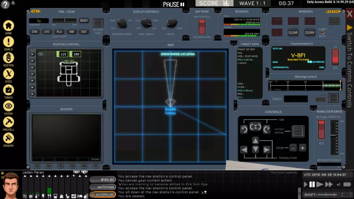Image resolution: width=354 pixels, height=199 pixels.
Task: Click the PLA quick zoom button
Action: 59,32
